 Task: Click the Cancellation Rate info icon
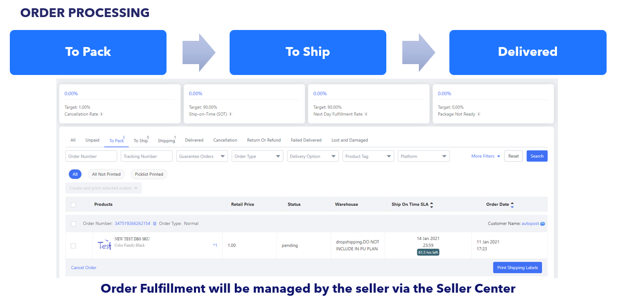[101, 114]
